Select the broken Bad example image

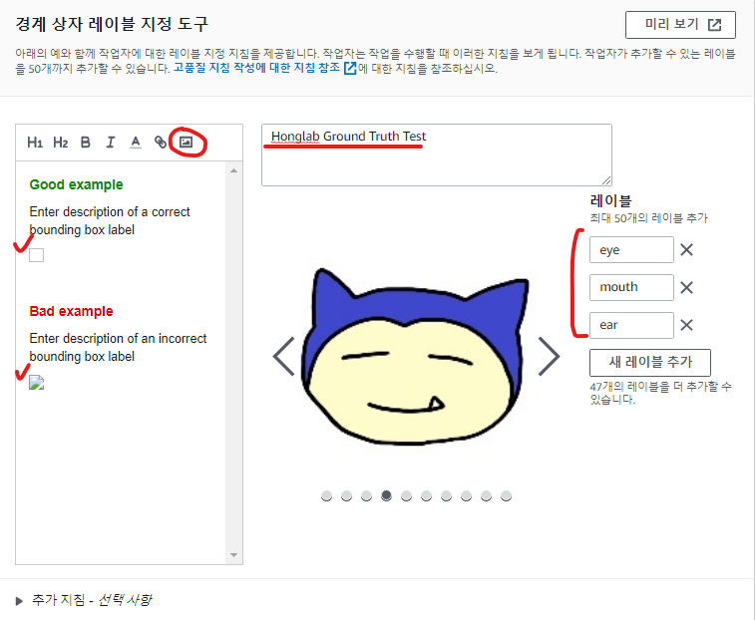click(x=37, y=382)
